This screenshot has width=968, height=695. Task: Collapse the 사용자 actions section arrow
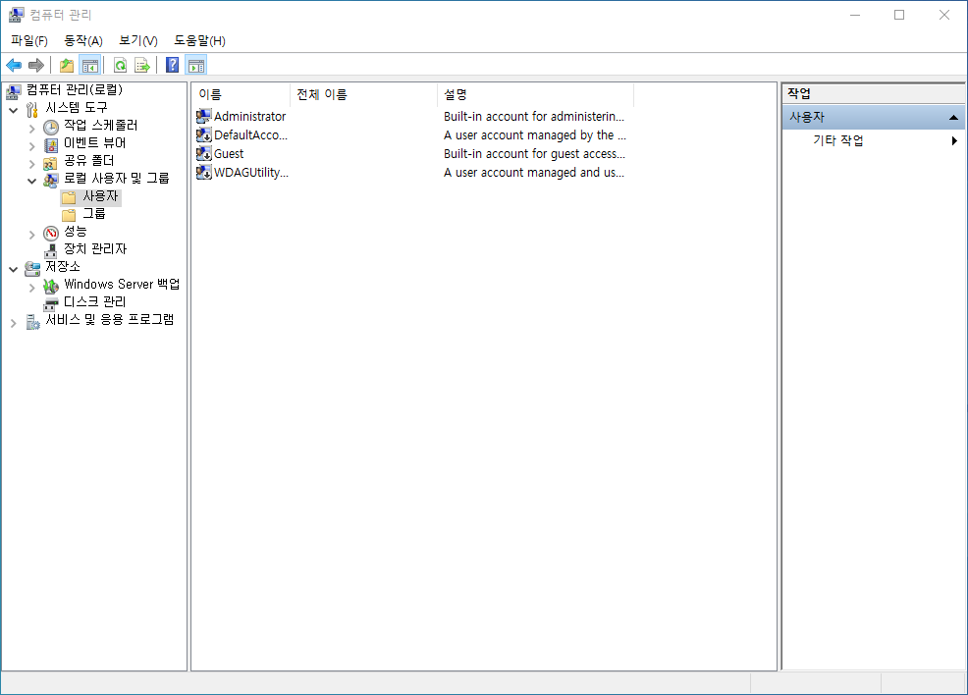(953, 117)
